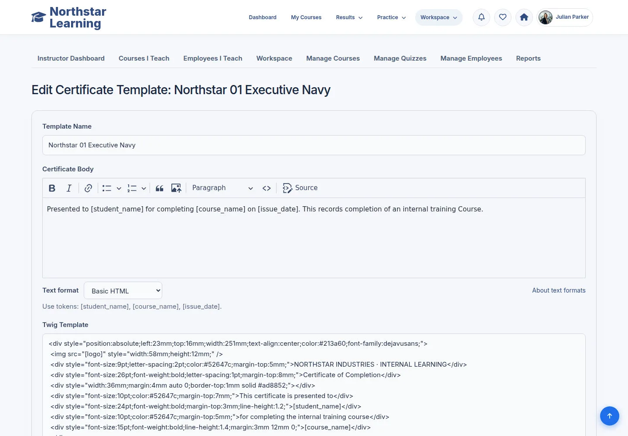628x436 pixels.
Task: Switch to the Instructor Dashboard tab
Action: coord(71,58)
